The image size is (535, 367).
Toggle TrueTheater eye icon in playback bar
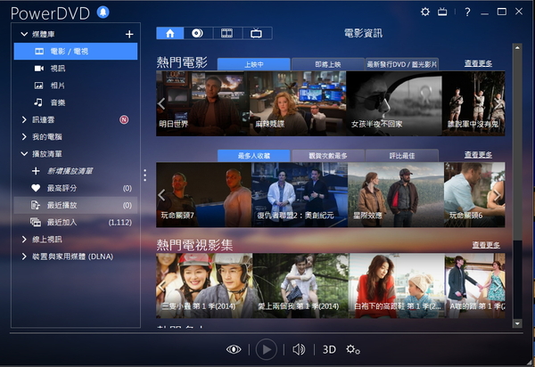pos(234,349)
